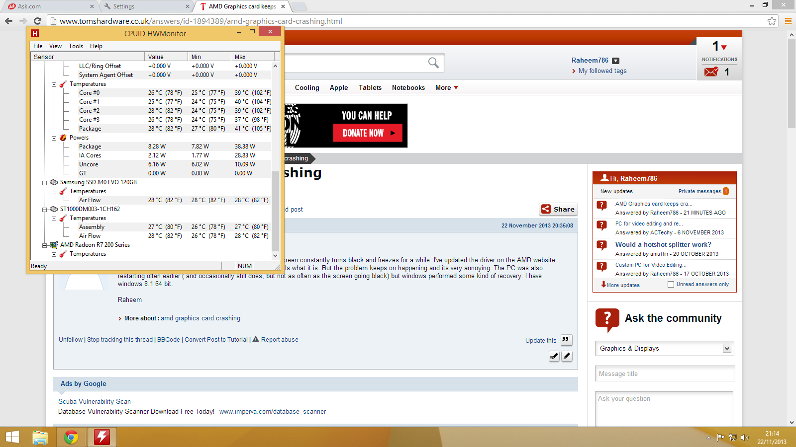796x447 pixels.
Task: Open the HWMonitor View menu
Action: (55, 46)
